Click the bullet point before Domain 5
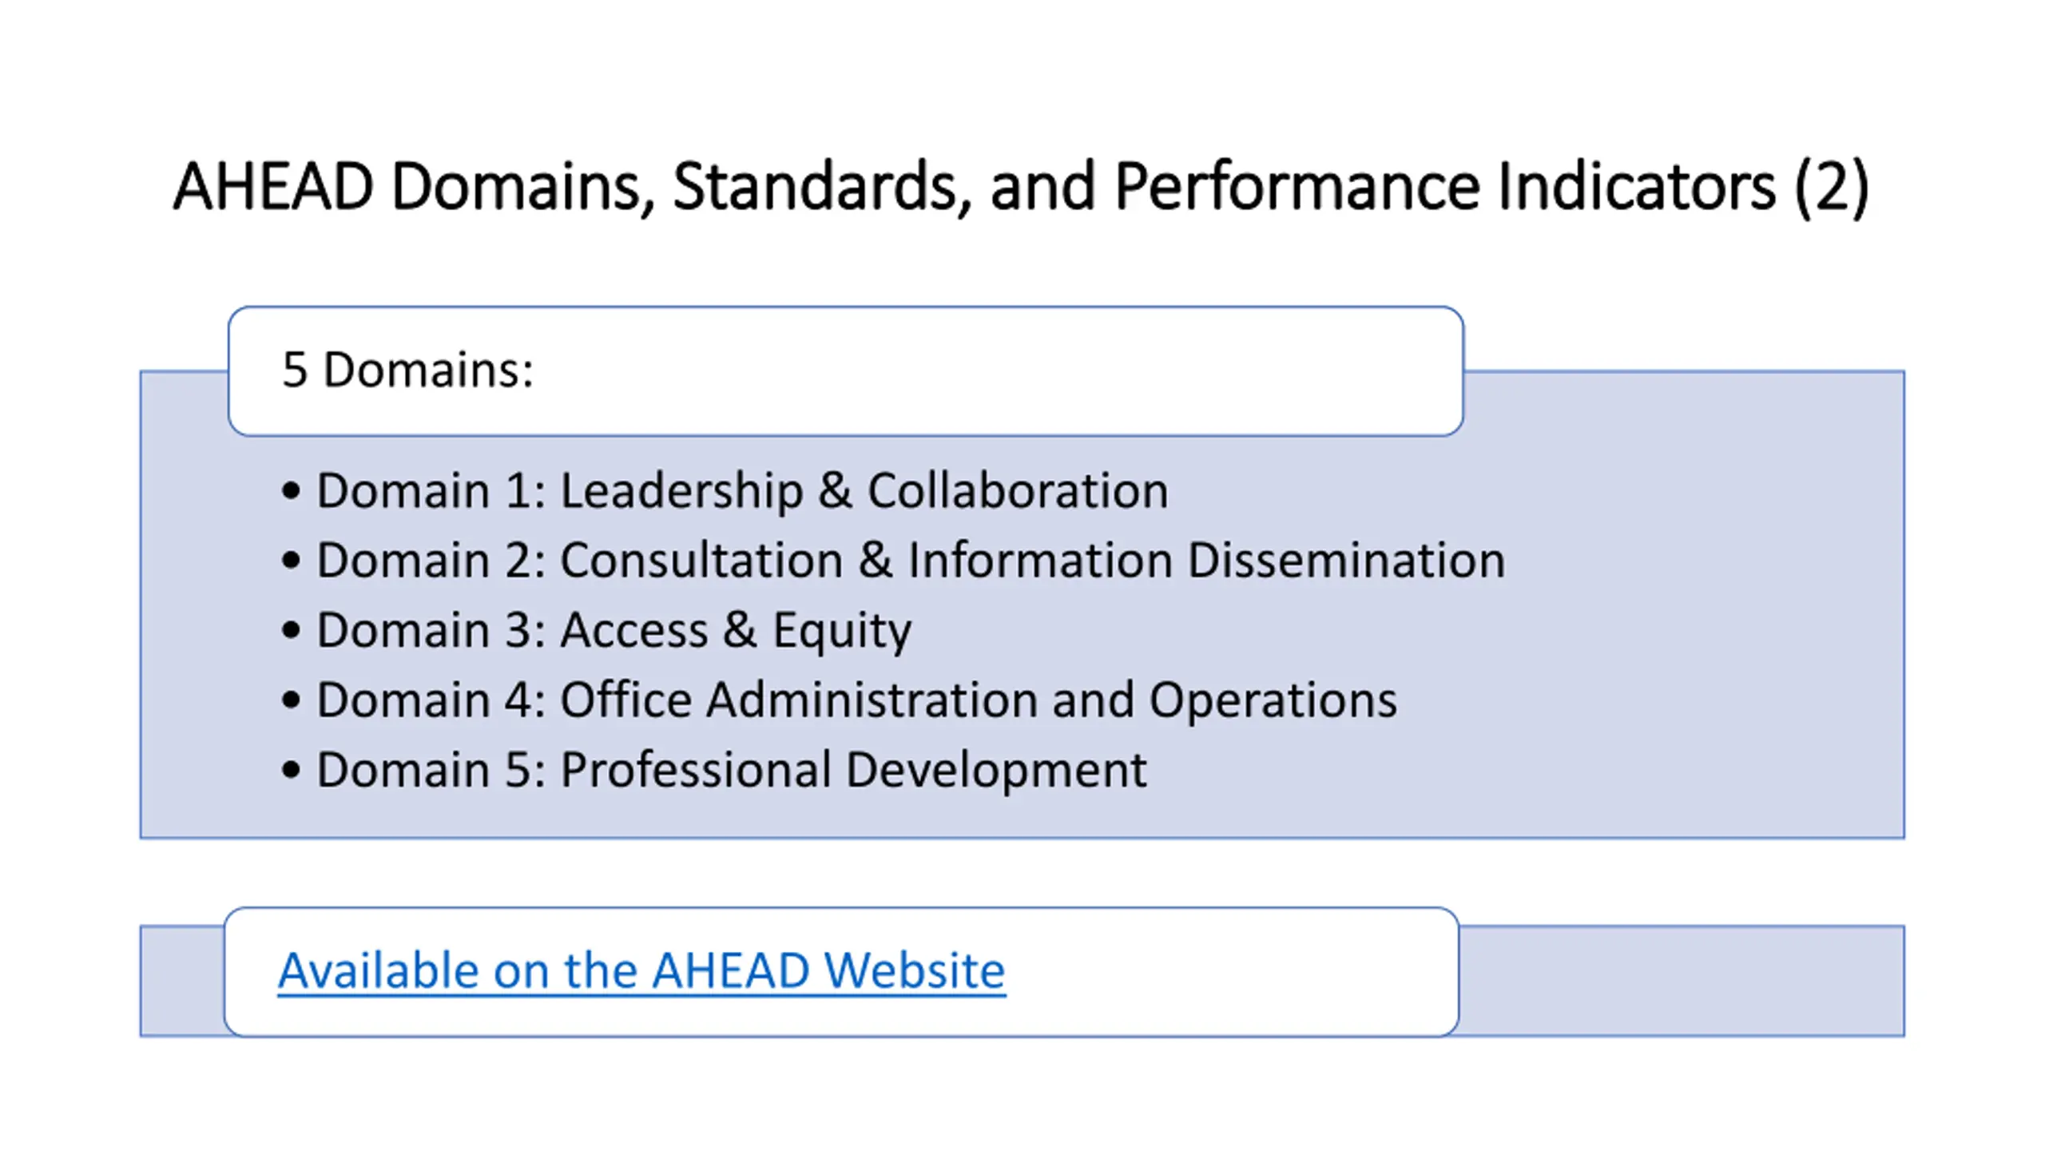The image size is (2045, 1150). (291, 771)
